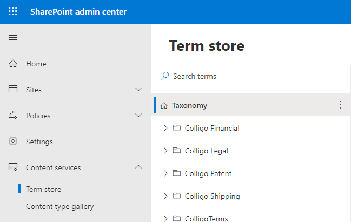Click the Taxonomy home icon

(x=164, y=105)
